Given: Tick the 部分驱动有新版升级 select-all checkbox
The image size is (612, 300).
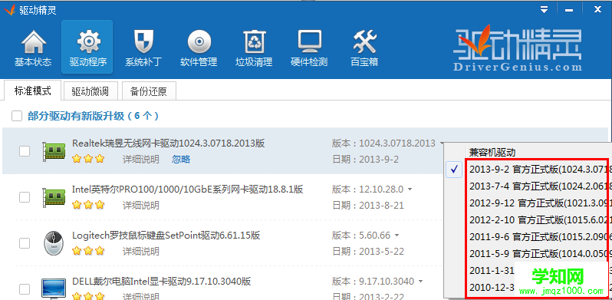Looking at the screenshot, I should click(17, 116).
